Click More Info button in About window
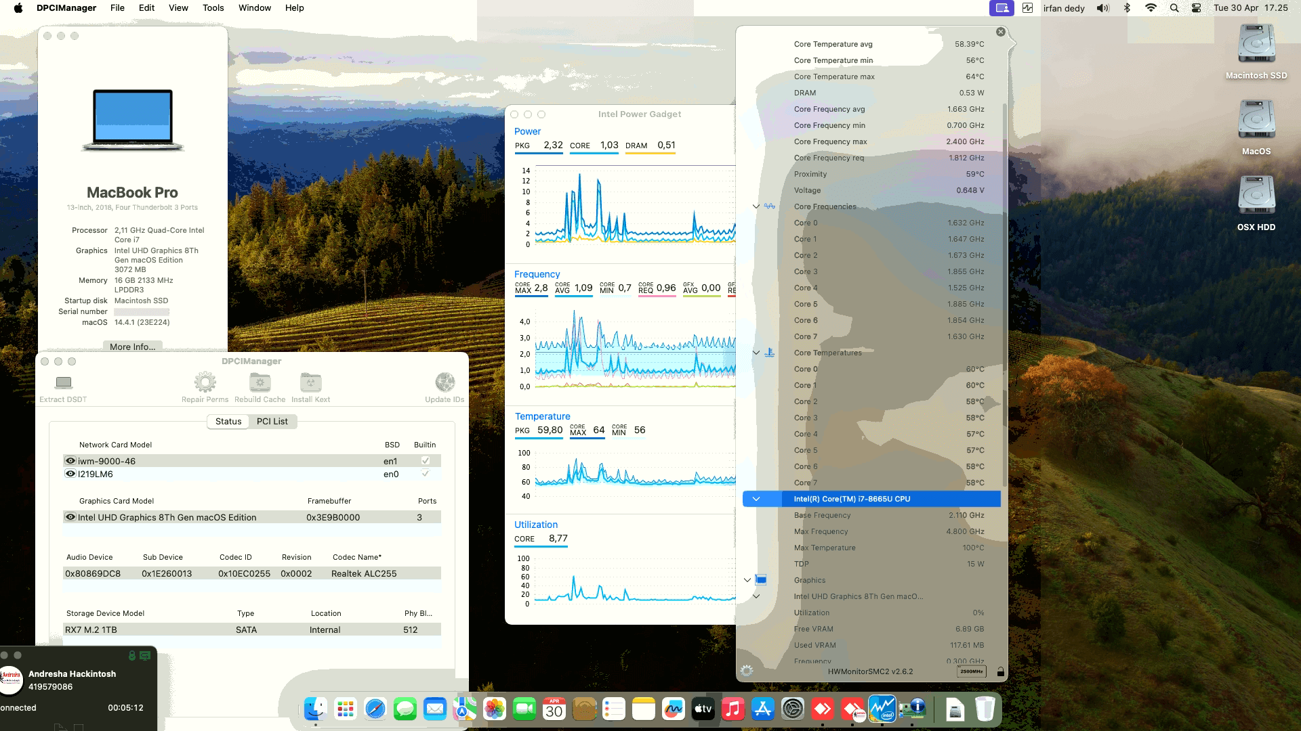The height and width of the screenshot is (731, 1301). [x=132, y=347]
